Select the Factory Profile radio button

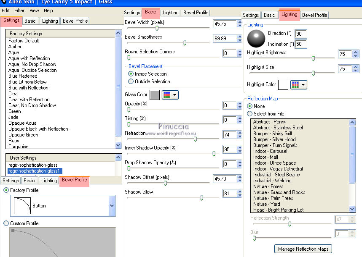[x=6, y=190]
